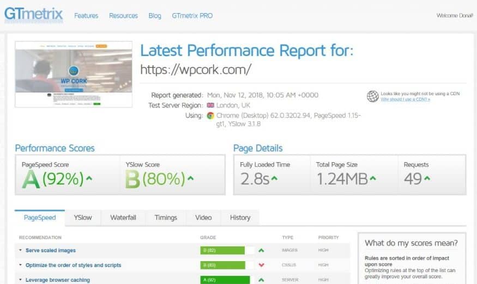Click green up arrow for Leverage browser caching
The height and width of the screenshot is (284, 477).
[x=261, y=280]
